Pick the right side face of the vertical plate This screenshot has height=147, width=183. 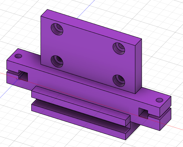(x=138, y=67)
